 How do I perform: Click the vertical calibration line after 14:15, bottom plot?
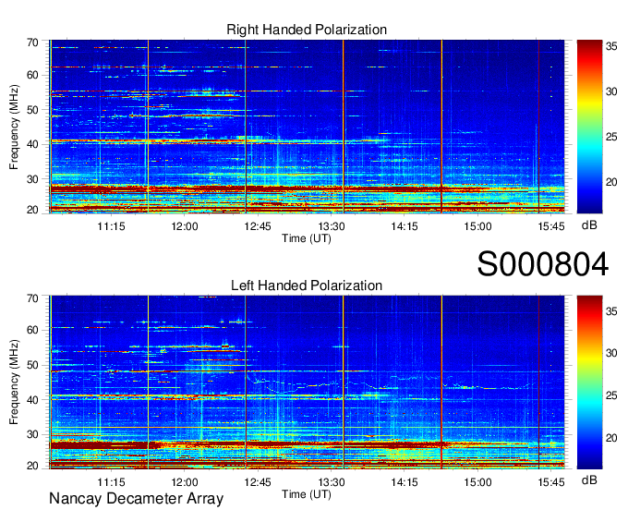(441, 382)
